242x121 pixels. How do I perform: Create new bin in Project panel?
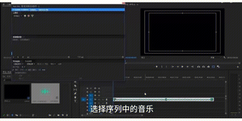[59, 115]
